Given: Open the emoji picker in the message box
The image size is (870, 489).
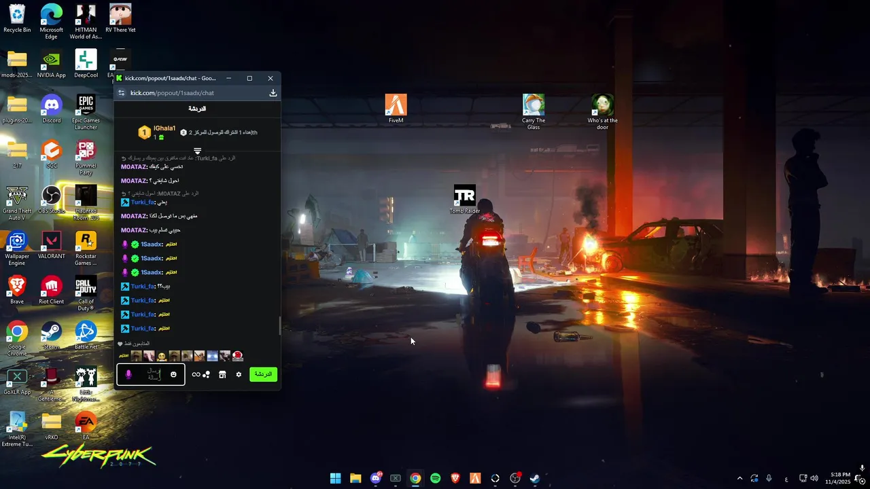Looking at the screenshot, I should (173, 375).
